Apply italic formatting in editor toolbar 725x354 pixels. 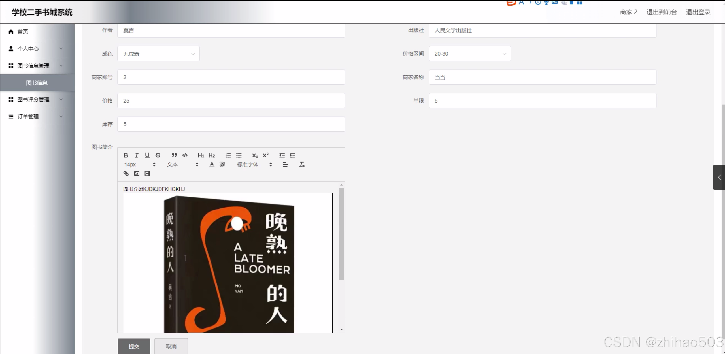pos(137,155)
